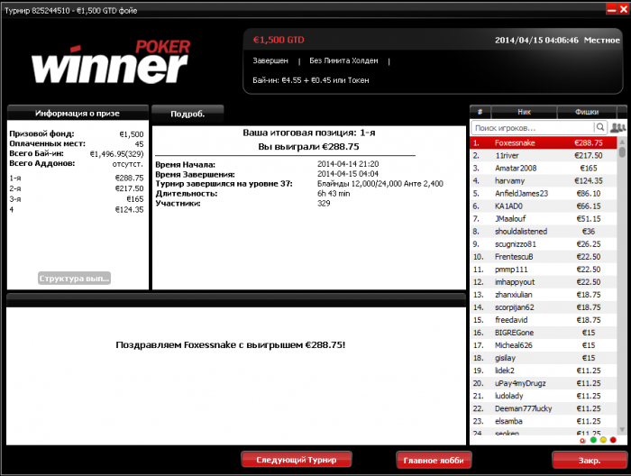
Task: Click the Без Лимита Холдем game type text
Action: tap(343, 60)
